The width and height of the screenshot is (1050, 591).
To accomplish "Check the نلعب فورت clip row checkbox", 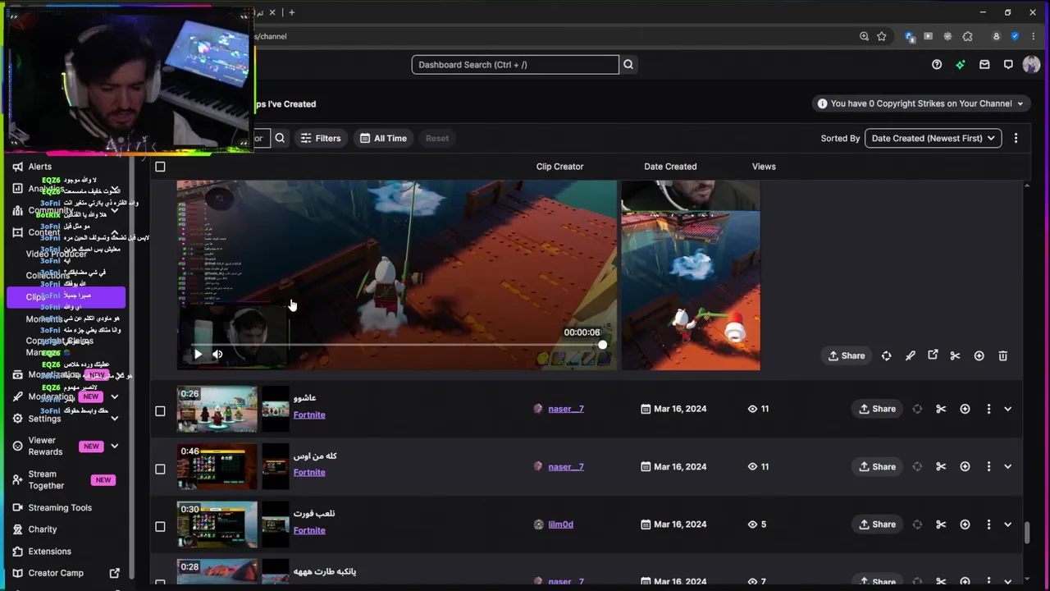I will [160, 526].
